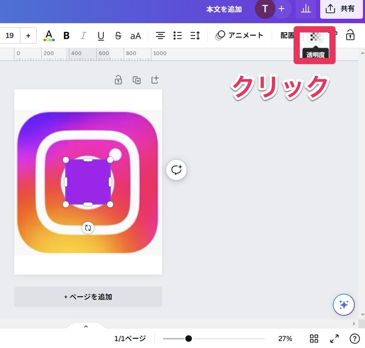The image size is (365, 348).
Task: Change text alignment
Action: coord(161,35)
